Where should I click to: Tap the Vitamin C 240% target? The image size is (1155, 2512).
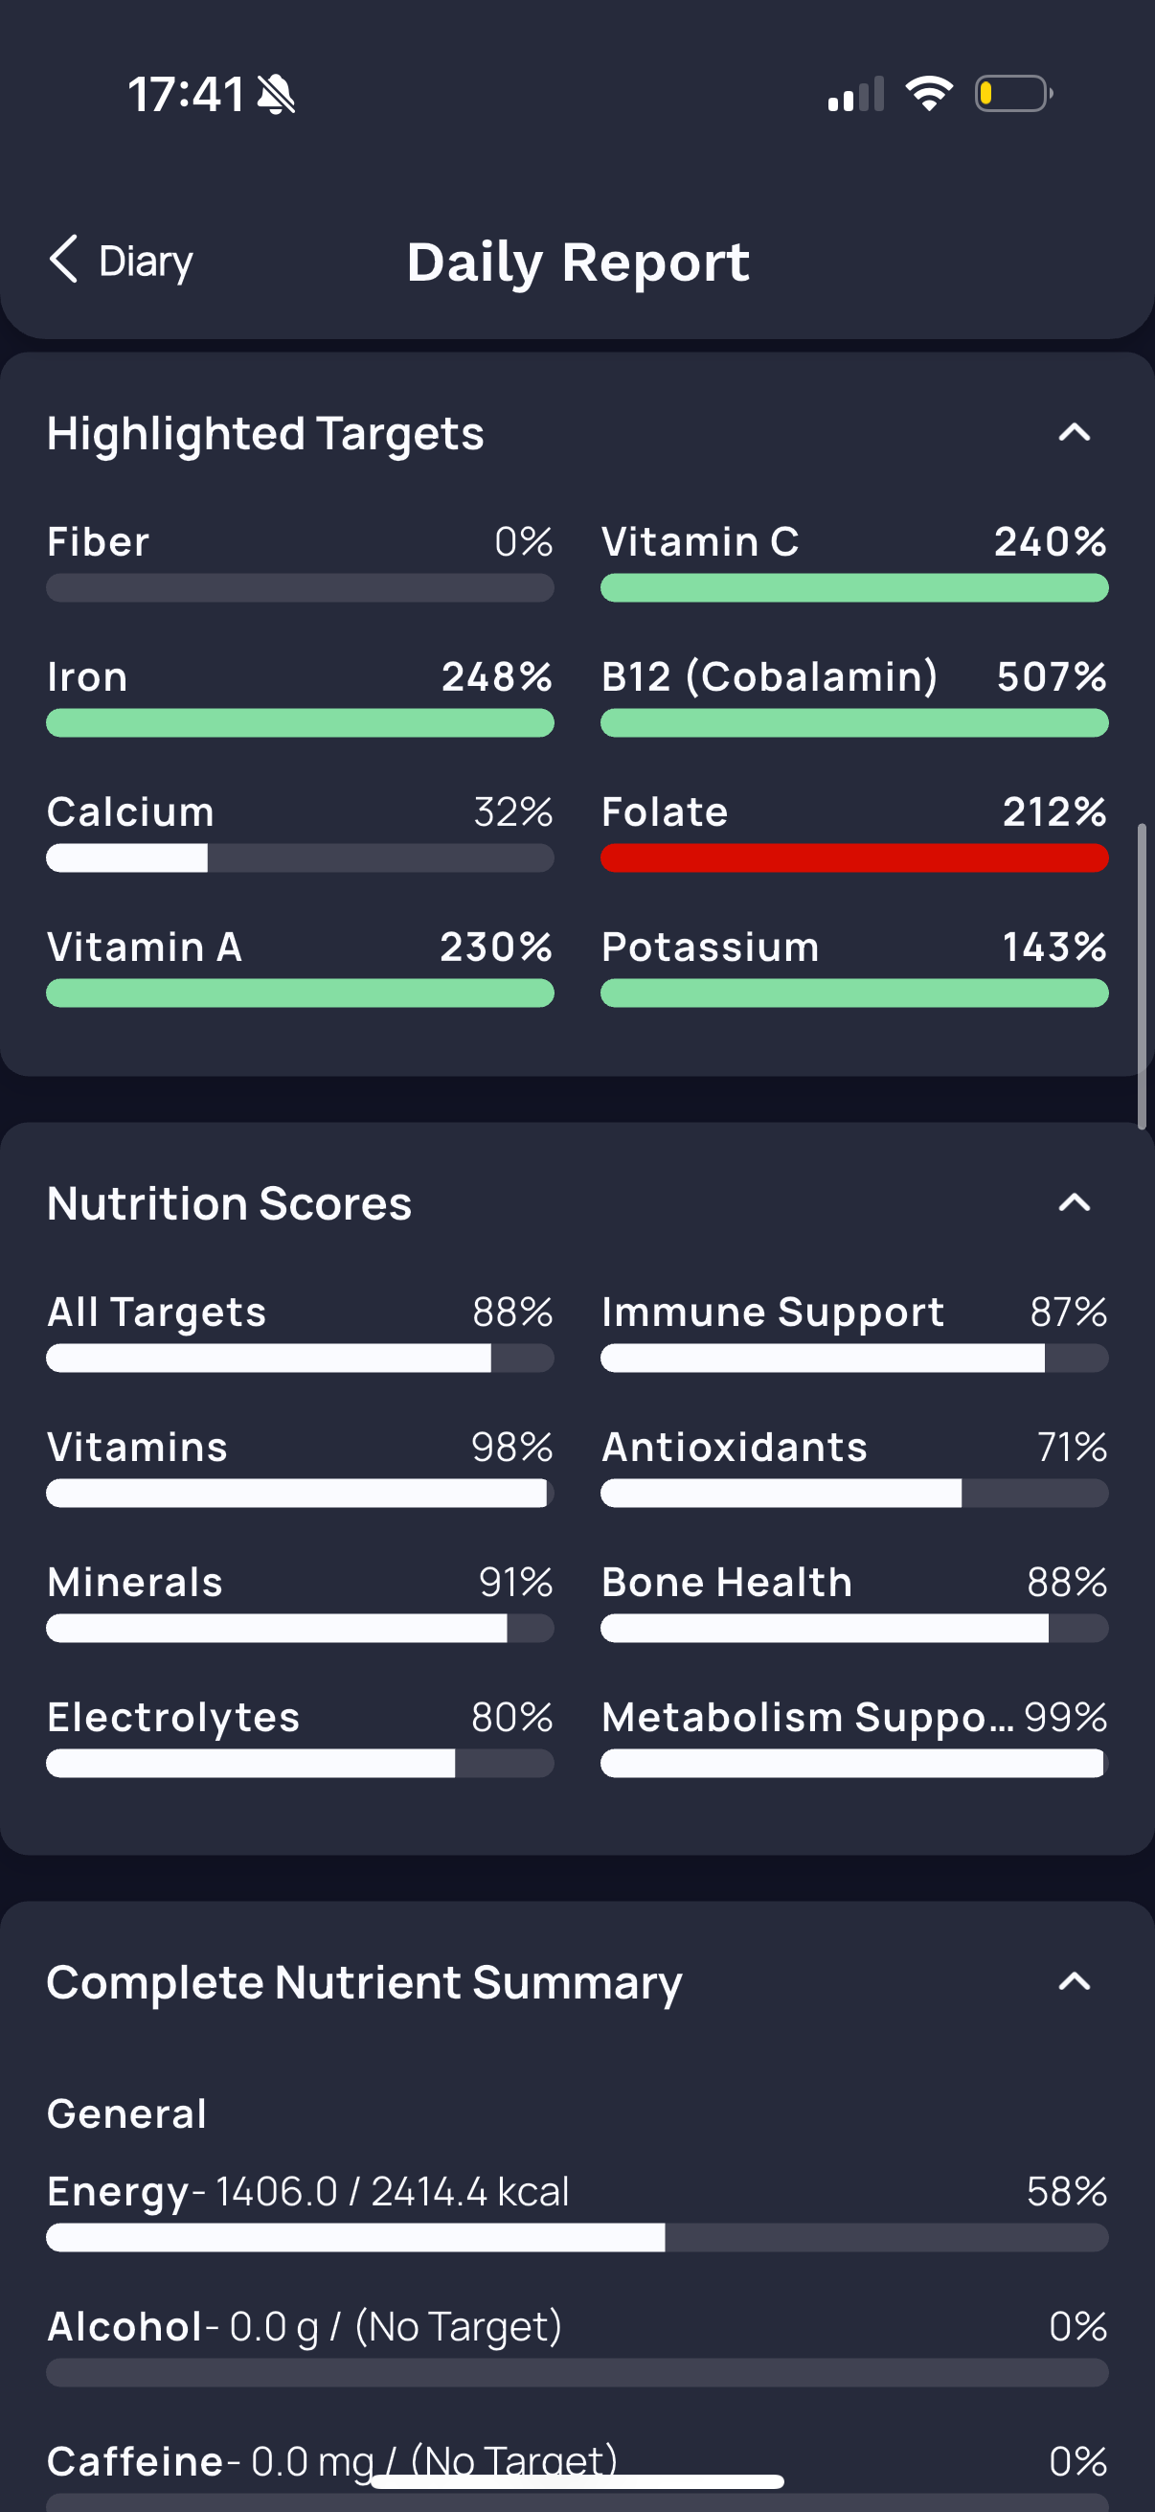click(x=855, y=560)
